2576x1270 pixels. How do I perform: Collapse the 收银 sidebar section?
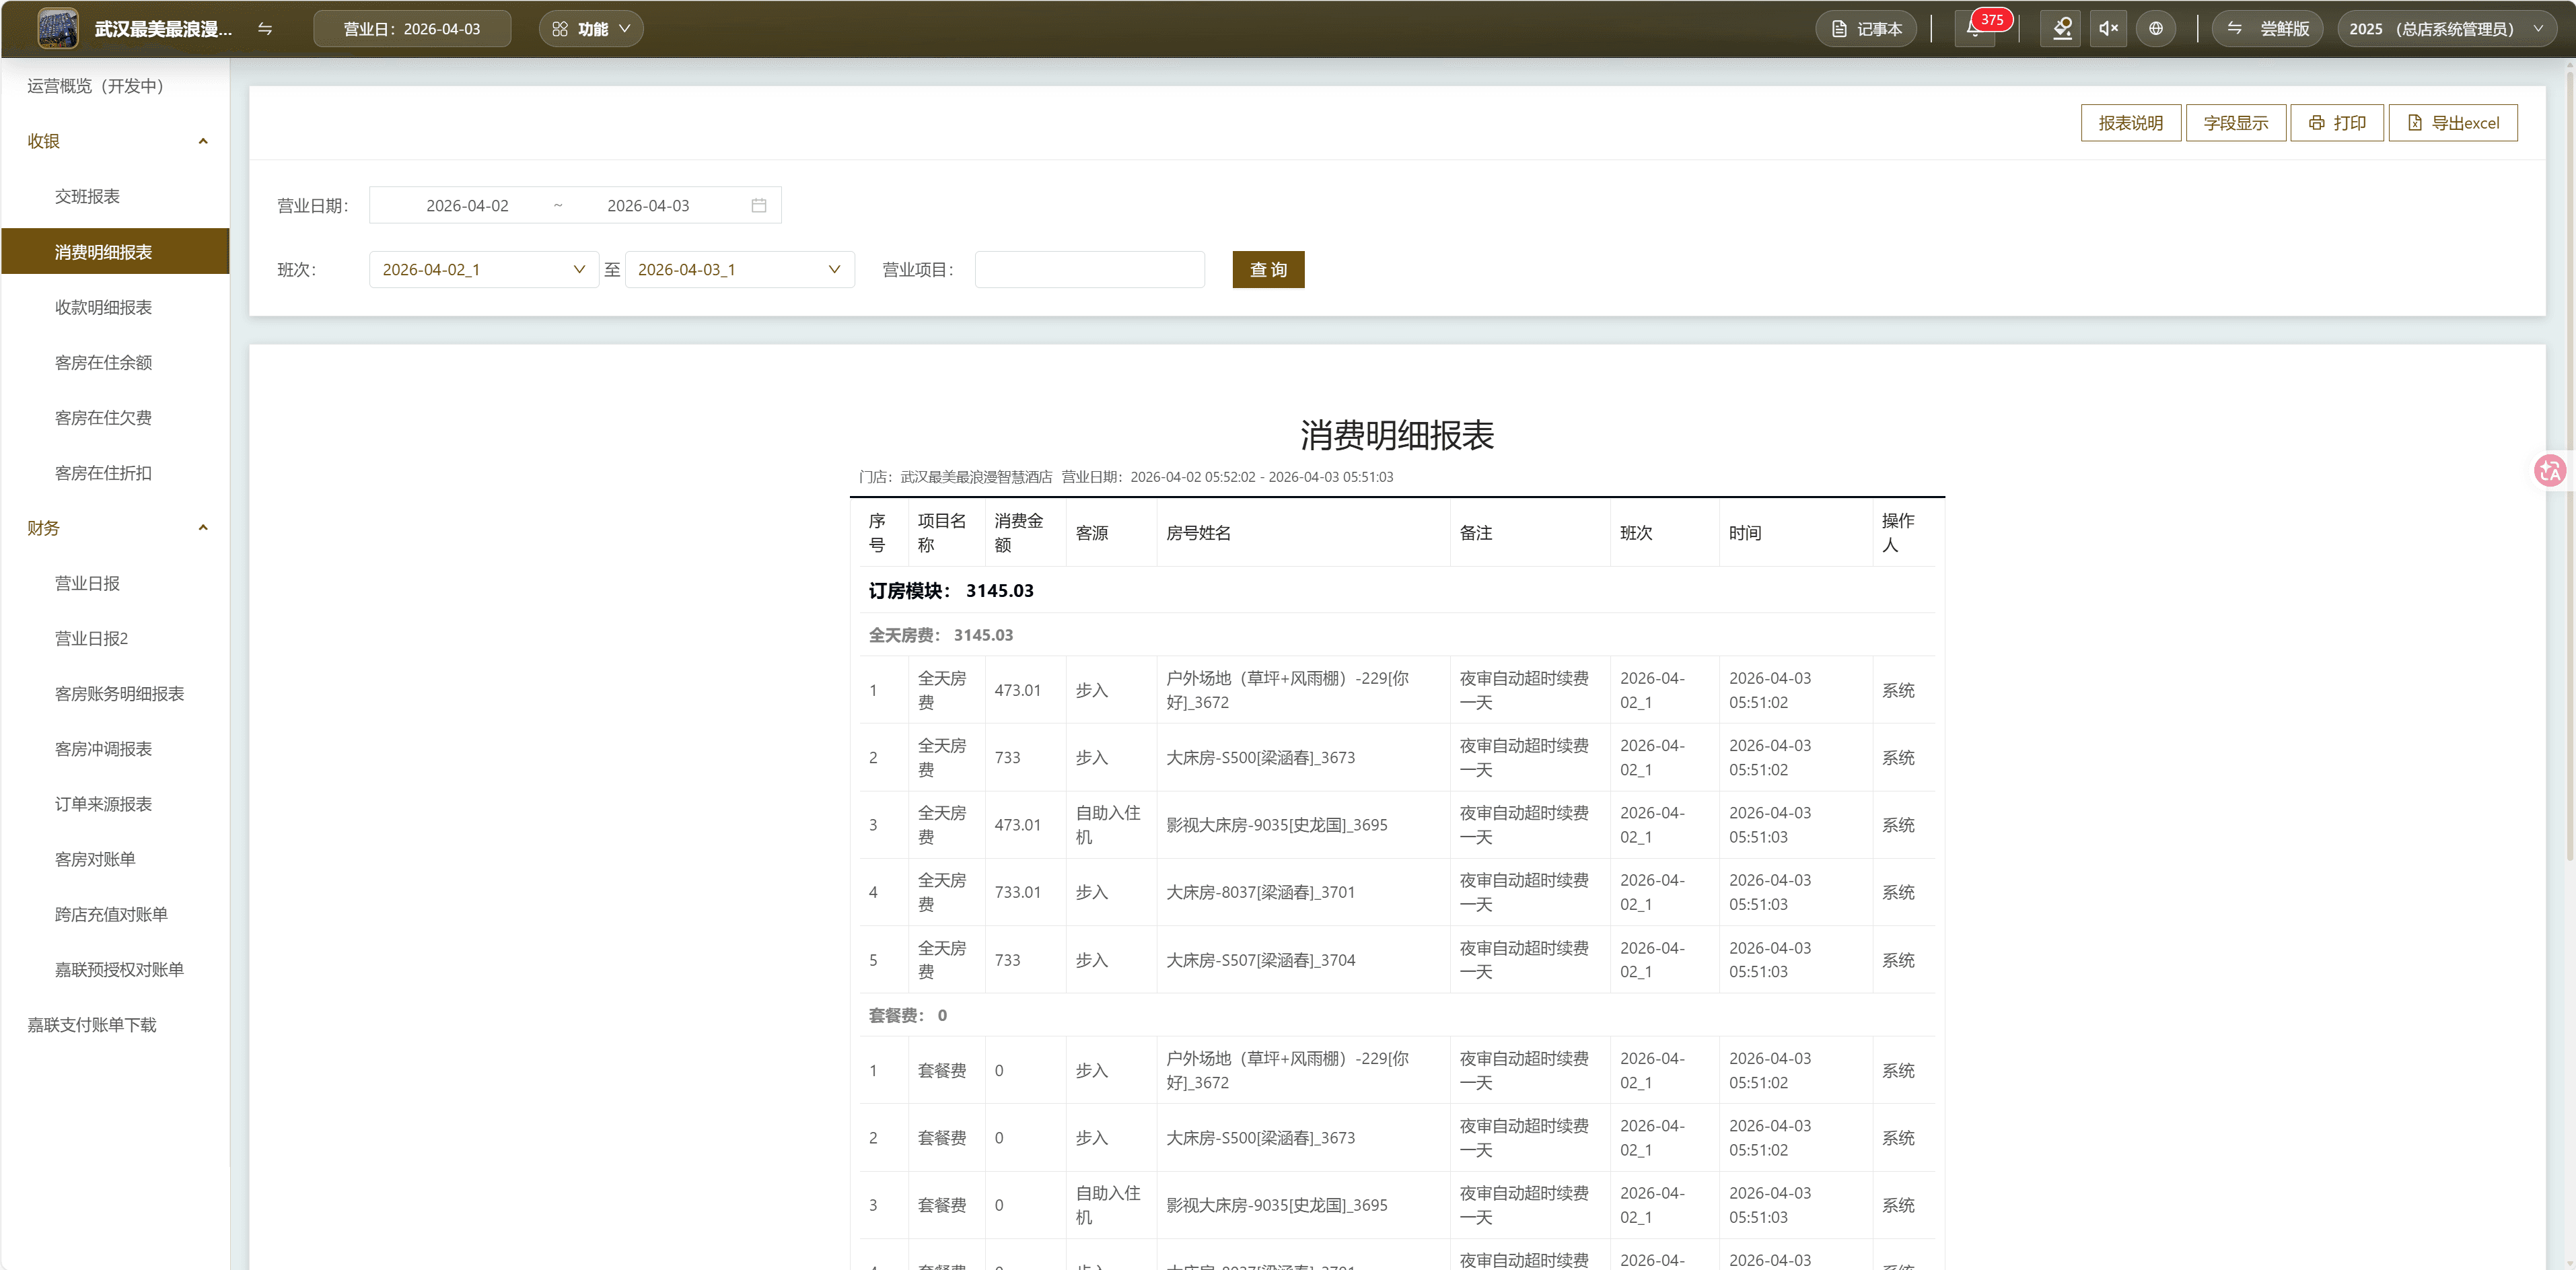point(203,141)
